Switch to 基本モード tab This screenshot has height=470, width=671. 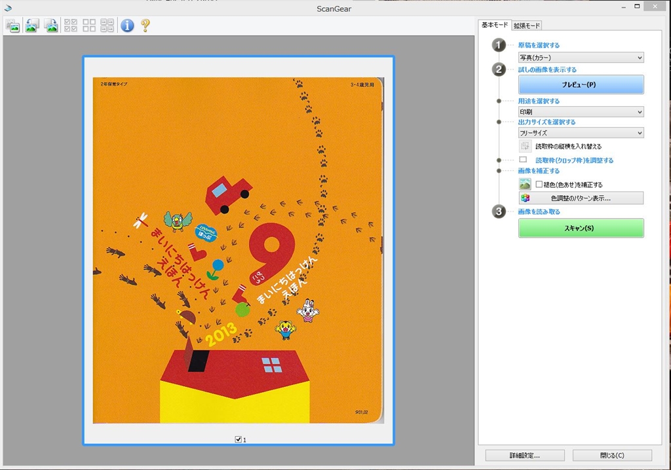(x=495, y=25)
